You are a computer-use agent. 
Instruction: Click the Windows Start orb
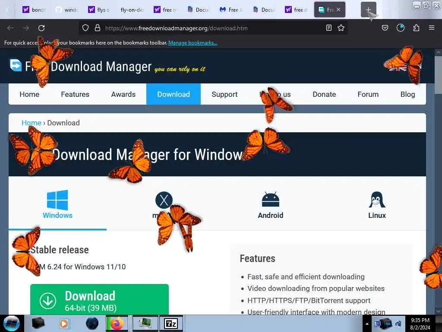tap(11, 323)
